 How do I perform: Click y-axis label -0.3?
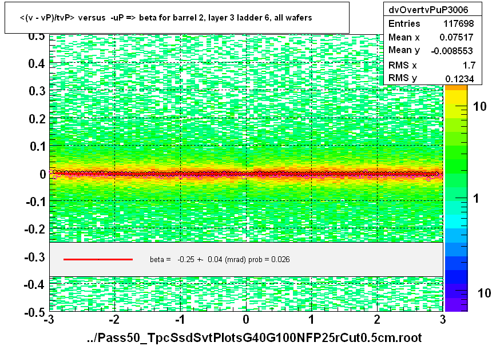(35, 257)
